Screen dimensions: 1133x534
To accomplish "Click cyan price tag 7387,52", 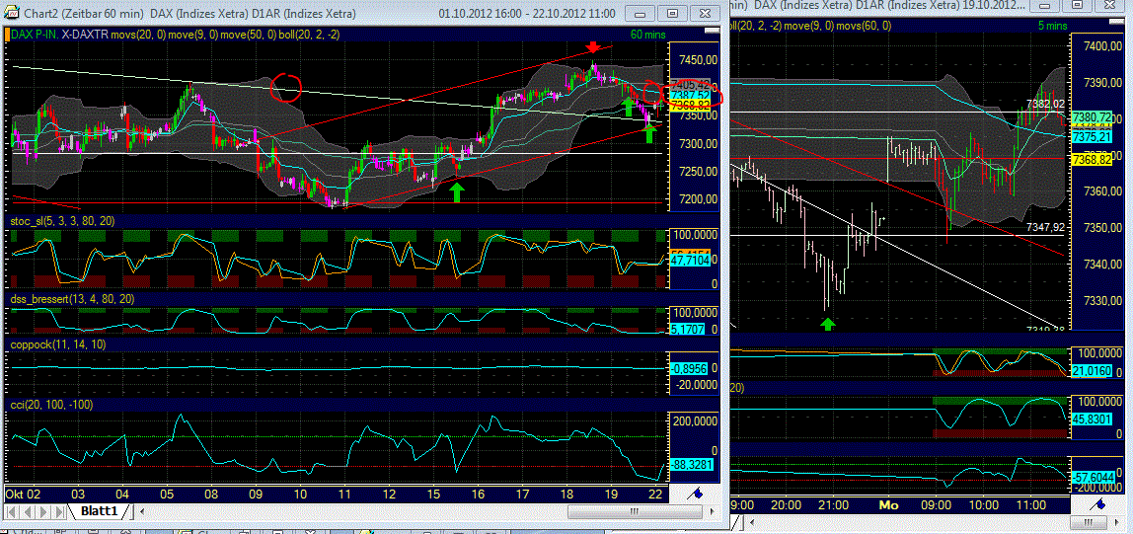I will coord(689,95).
